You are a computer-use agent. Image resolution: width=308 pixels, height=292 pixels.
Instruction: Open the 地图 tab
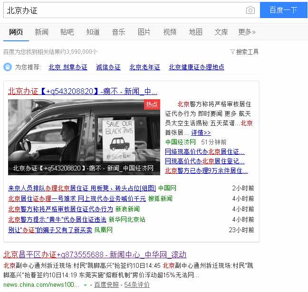pyautogui.click(x=195, y=32)
